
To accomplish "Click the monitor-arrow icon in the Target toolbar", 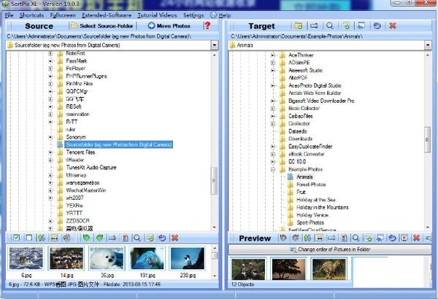I will coord(361,26).
